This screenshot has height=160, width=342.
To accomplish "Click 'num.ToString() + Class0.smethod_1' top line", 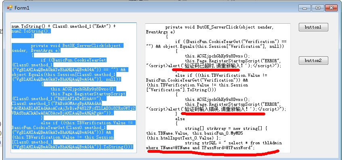I will pos(64,26).
